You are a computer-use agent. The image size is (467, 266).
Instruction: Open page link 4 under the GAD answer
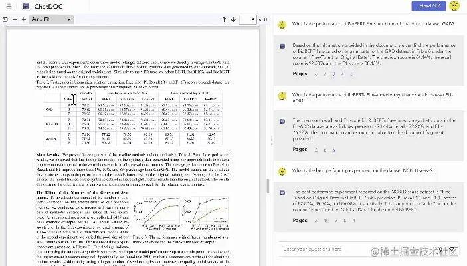(343, 74)
